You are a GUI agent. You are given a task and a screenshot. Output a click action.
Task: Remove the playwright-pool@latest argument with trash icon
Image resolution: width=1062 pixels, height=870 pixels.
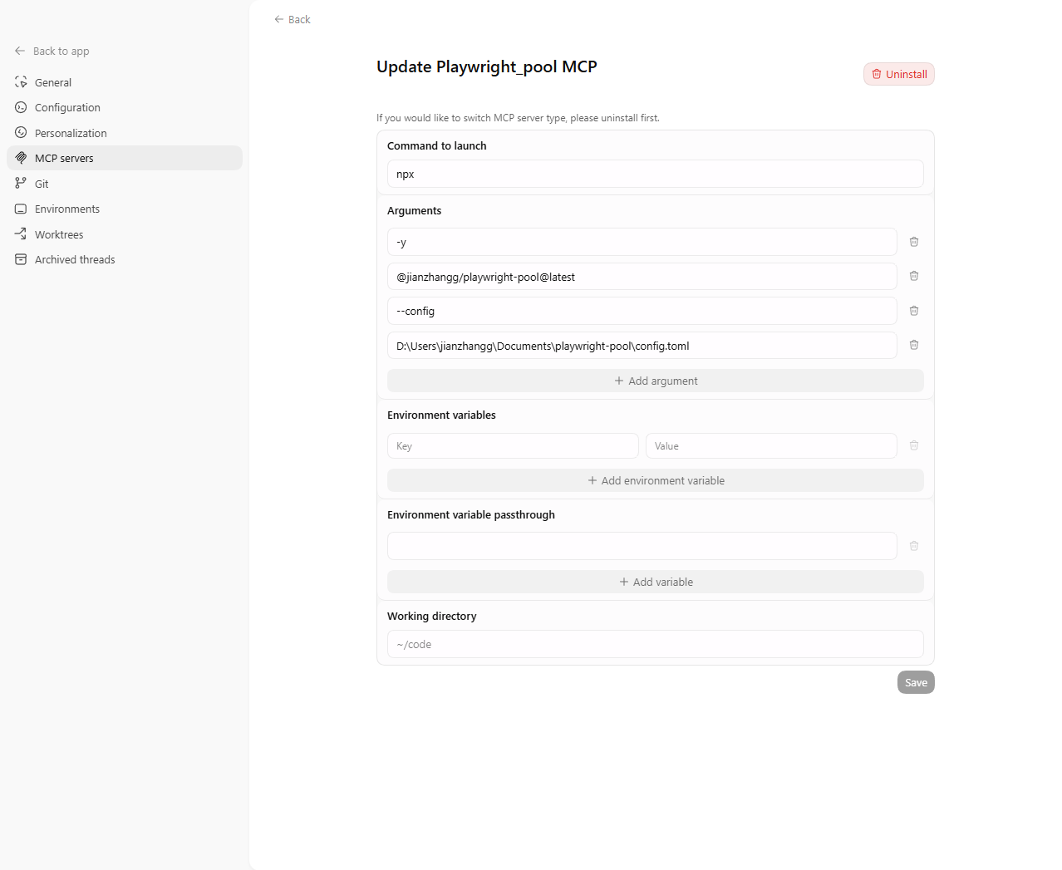pyautogui.click(x=913, y=276)
